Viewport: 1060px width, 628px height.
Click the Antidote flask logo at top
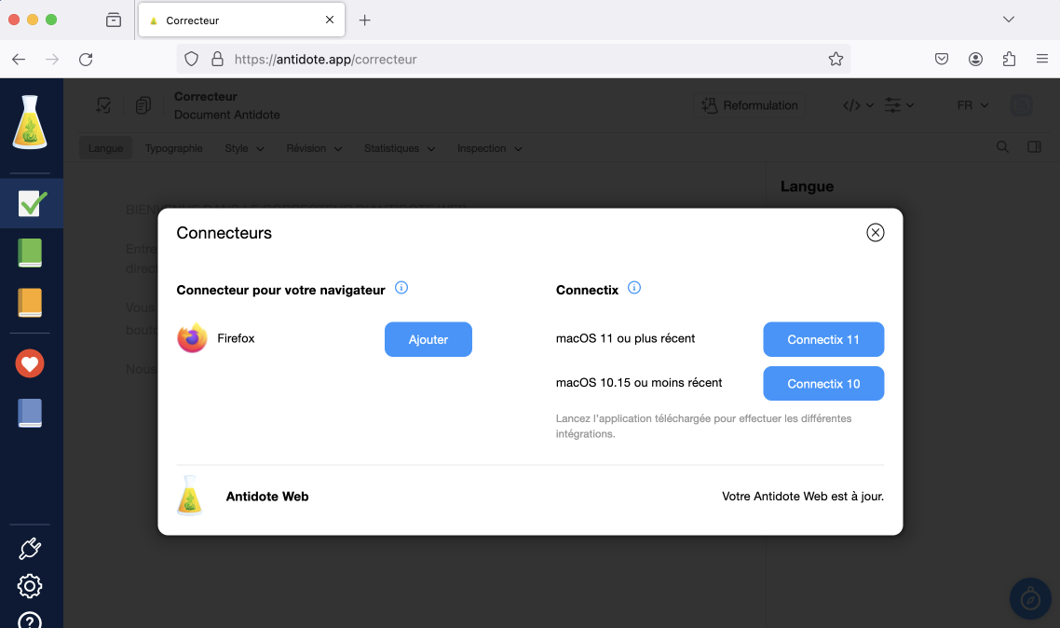[x=30, y=123]
